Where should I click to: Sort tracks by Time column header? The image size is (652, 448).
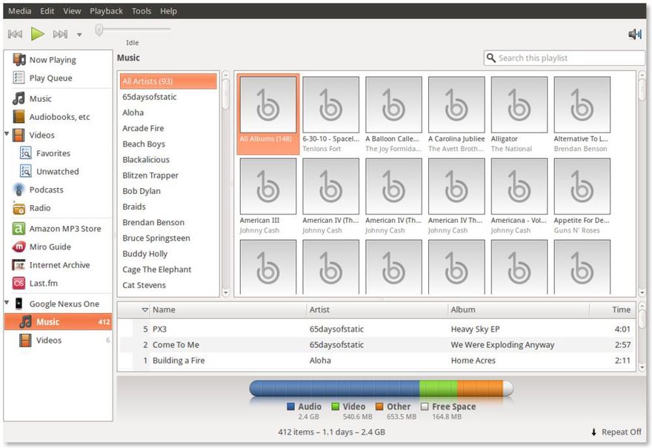(x=613, y=310)
